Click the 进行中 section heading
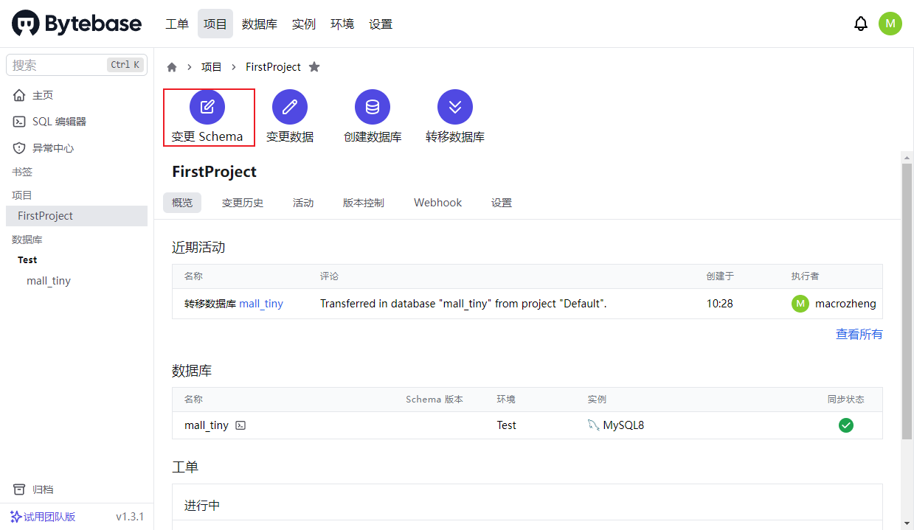Viewport: 914px width, 530px height. (x=202, y=506)
